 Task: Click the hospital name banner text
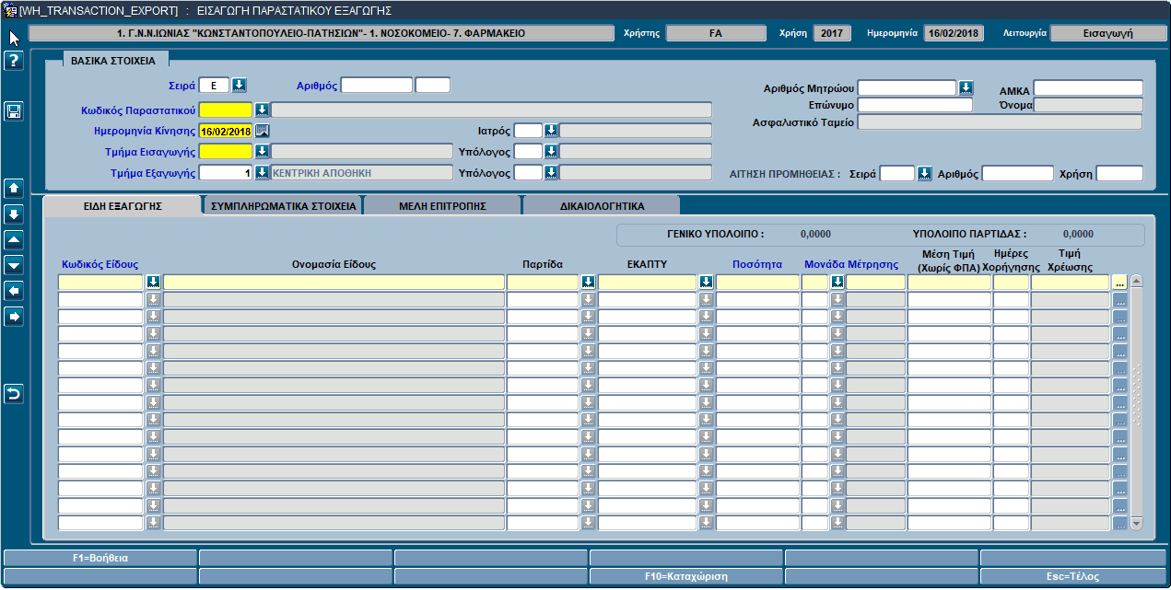pyautogui.click(x=321, y=33)
